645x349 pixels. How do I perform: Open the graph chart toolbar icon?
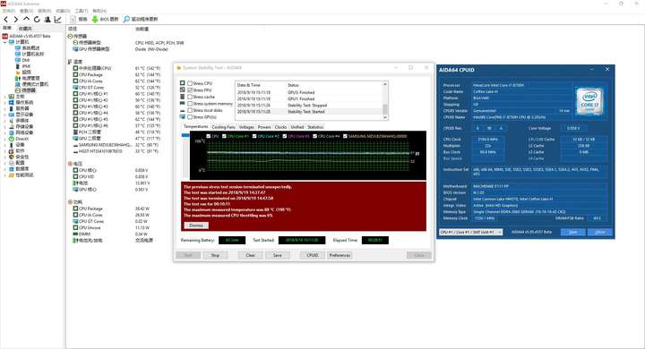(57, 20)
